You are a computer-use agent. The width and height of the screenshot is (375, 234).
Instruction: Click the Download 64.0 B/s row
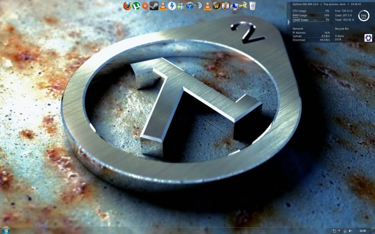[311, 40]
